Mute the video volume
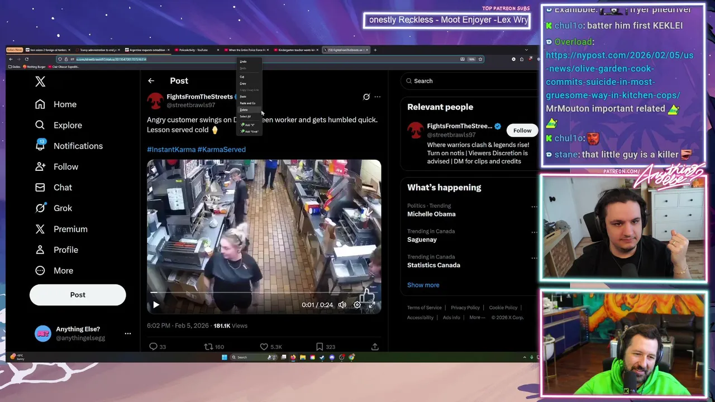 point(342,305)
